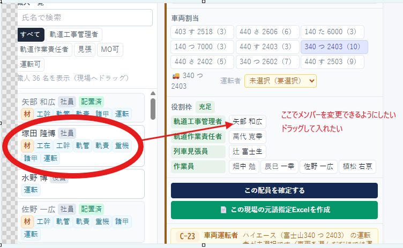Click the truck icon beside 340 つ 2403
Image resolution: width=403 pixels, height=248 pixels.
[176, 76]
